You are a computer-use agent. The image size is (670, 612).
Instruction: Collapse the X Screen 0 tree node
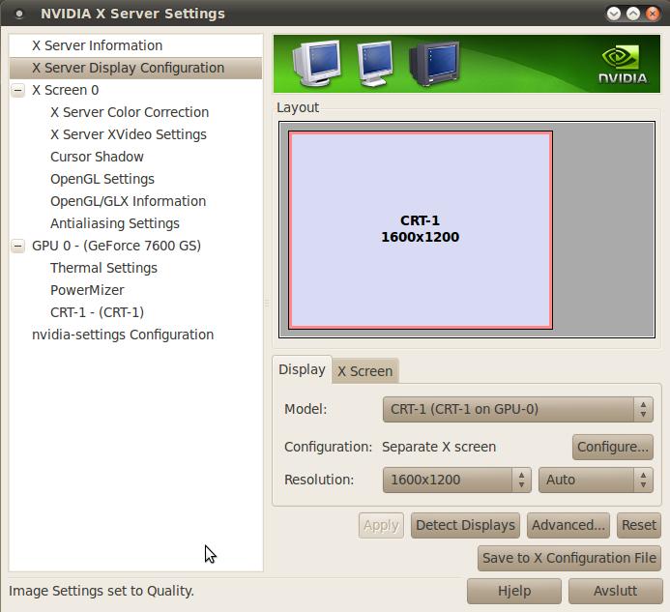(x=17, y=90)
